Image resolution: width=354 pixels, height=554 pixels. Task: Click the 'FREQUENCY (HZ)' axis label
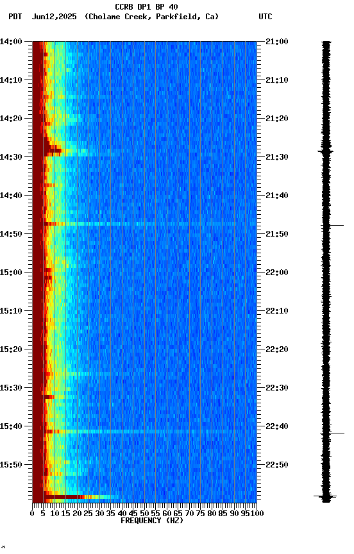tap(152, 521)
